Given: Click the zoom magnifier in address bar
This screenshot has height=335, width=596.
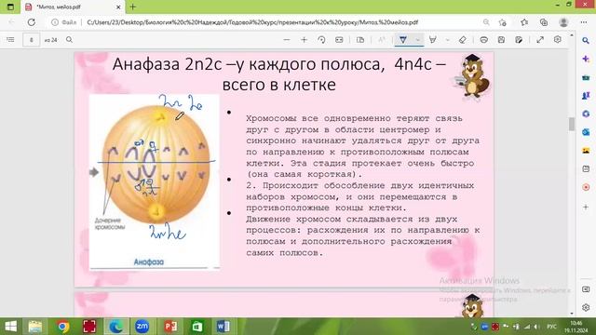Looking at the screenshot, I should click(486, 22).
